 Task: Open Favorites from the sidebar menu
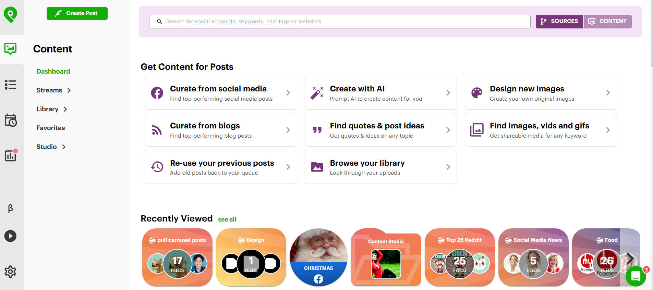click(50, 128)
